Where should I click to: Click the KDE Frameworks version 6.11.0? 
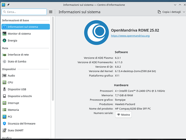(x=118, y=62)
